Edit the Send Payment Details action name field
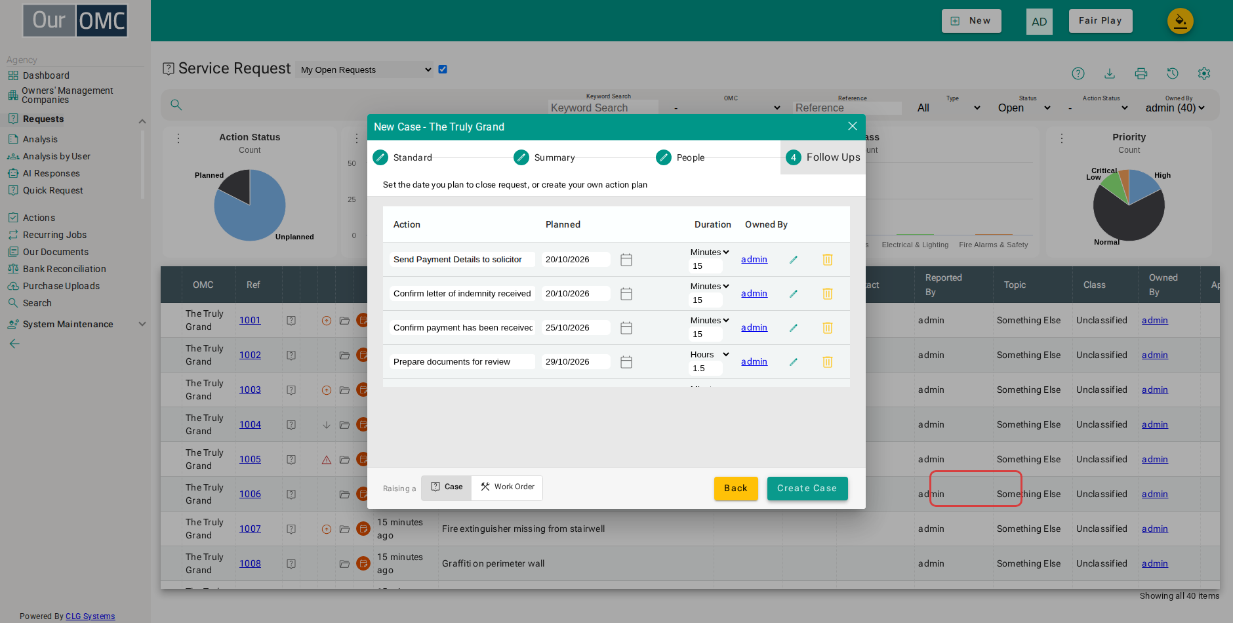 [x=462, y=260]
